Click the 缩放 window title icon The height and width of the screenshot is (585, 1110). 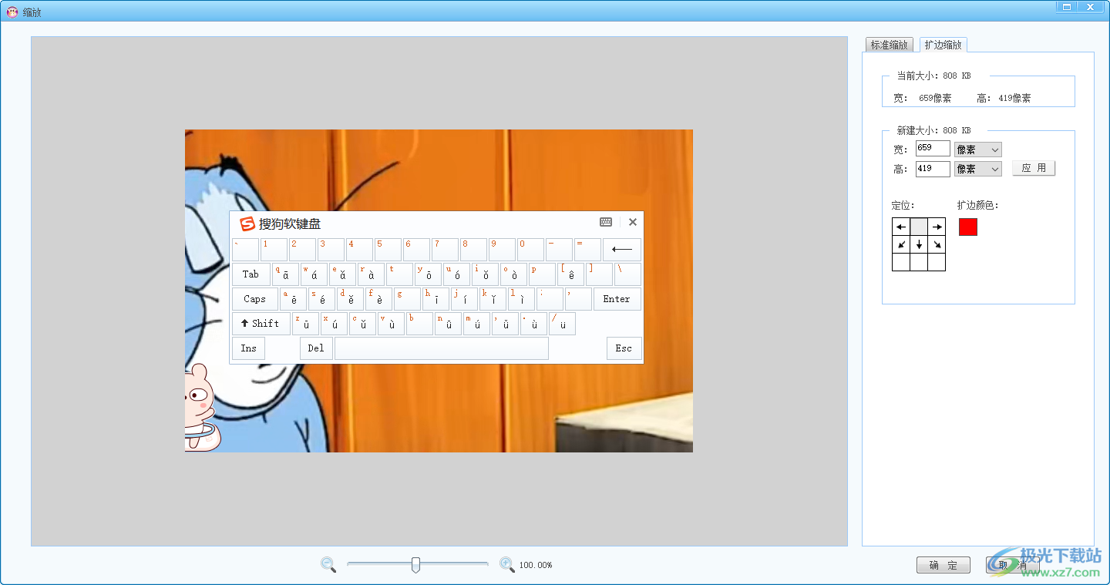click(12, 12)
